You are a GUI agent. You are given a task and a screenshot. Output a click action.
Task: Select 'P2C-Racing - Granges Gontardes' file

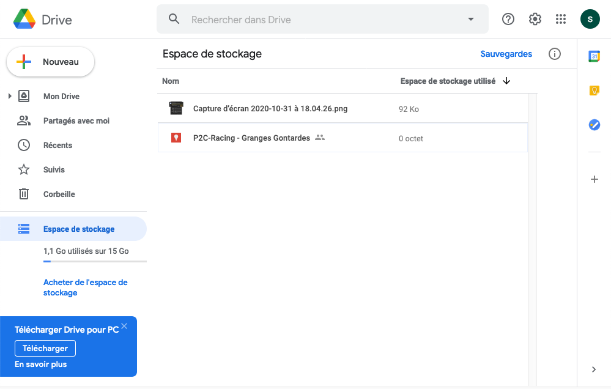click(x=343, y=138)
